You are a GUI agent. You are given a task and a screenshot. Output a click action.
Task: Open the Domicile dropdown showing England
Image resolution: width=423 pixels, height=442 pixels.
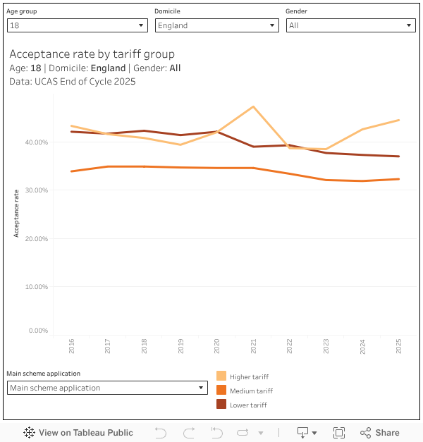(x=216, y=25)
